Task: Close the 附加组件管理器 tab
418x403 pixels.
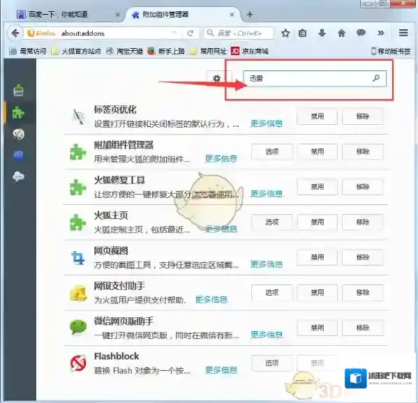Action: point(232,15)
